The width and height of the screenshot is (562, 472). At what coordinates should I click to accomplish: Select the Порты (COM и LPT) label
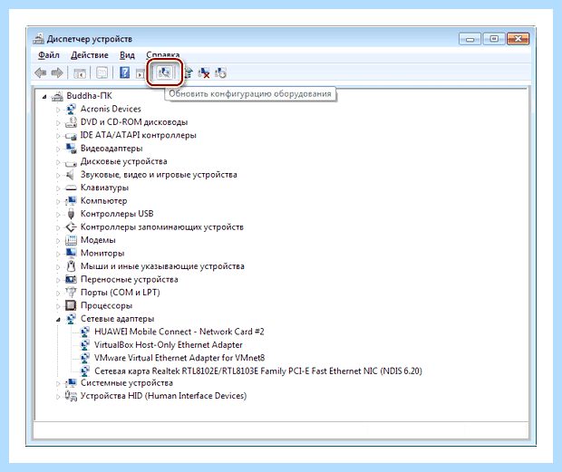tap(120, 293)
